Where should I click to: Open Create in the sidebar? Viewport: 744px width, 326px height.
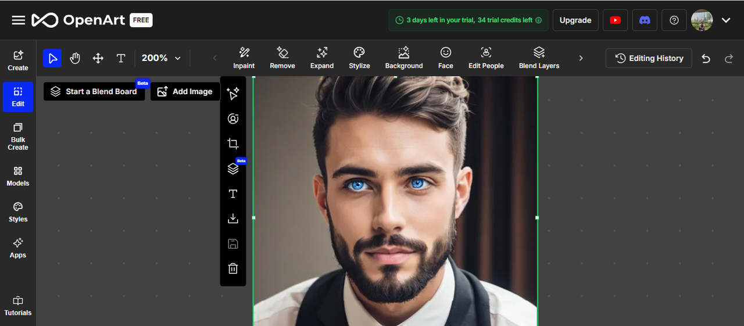point(18,60)
